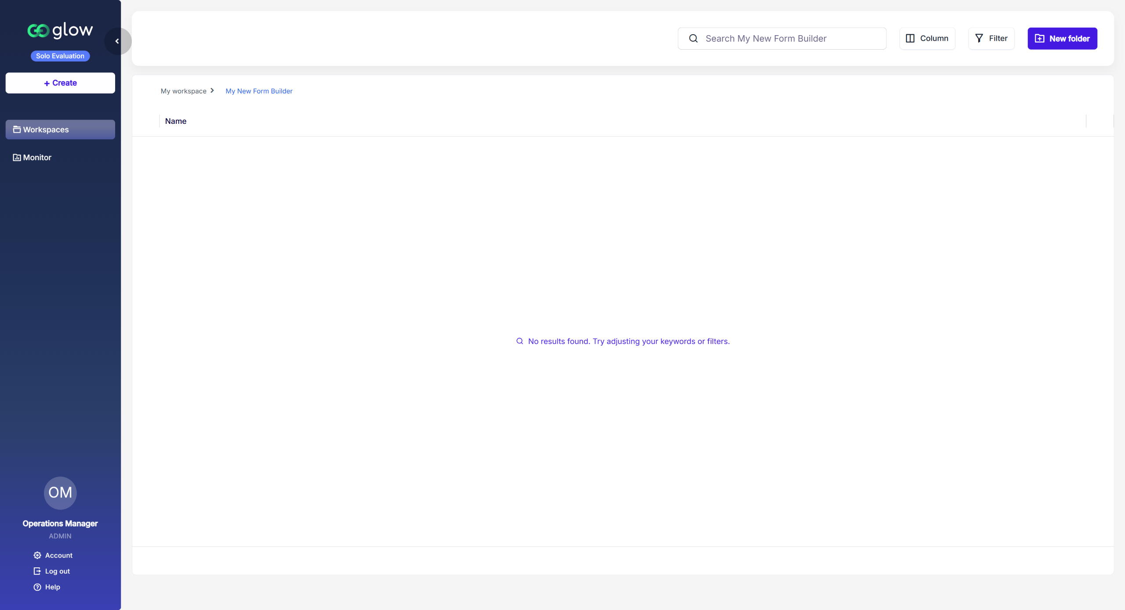Image resolution: width=1125 pixels, height=610 pixels.
Task: Click the search magnifier icon
Action: 693,39
